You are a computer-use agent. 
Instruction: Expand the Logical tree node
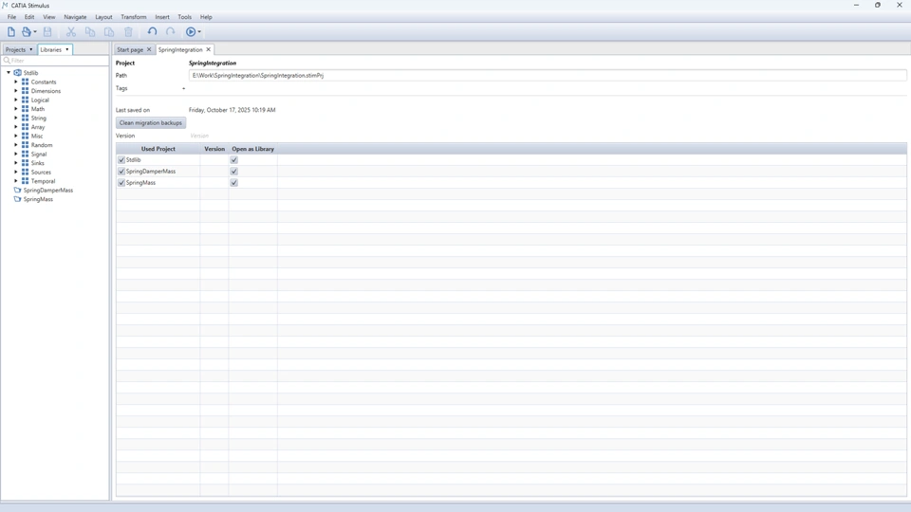(16, 100)
